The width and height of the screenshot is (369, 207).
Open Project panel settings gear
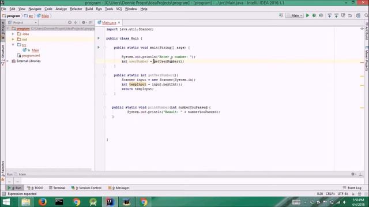pos(84,22)
